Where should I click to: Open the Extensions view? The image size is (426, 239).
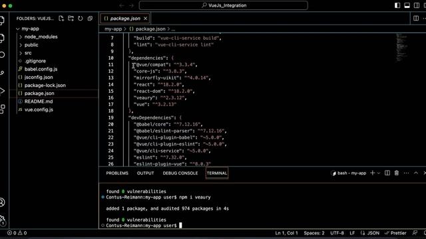coord(2,109)
